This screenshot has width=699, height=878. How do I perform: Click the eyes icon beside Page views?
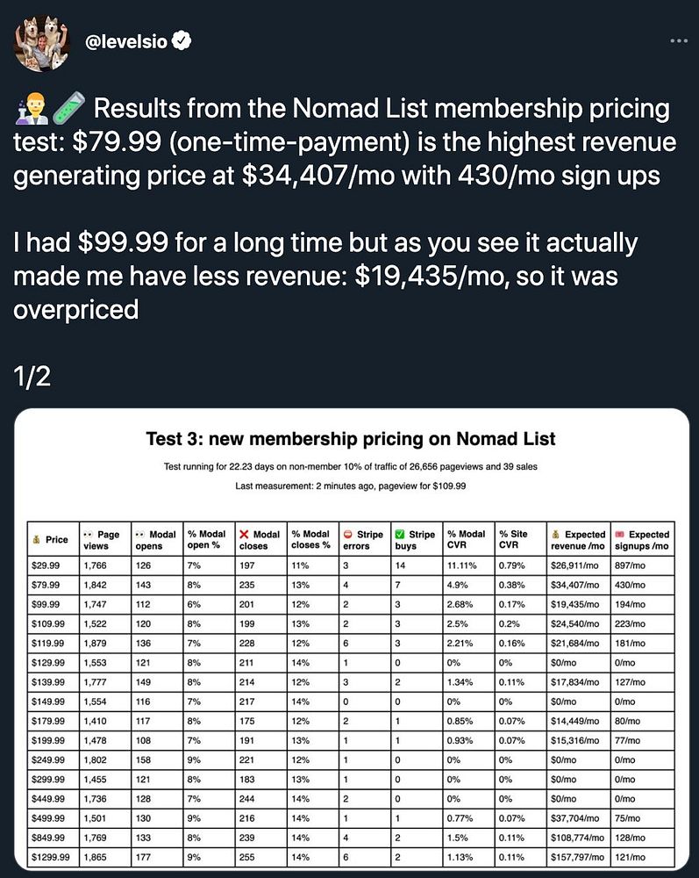click(88, 534)
